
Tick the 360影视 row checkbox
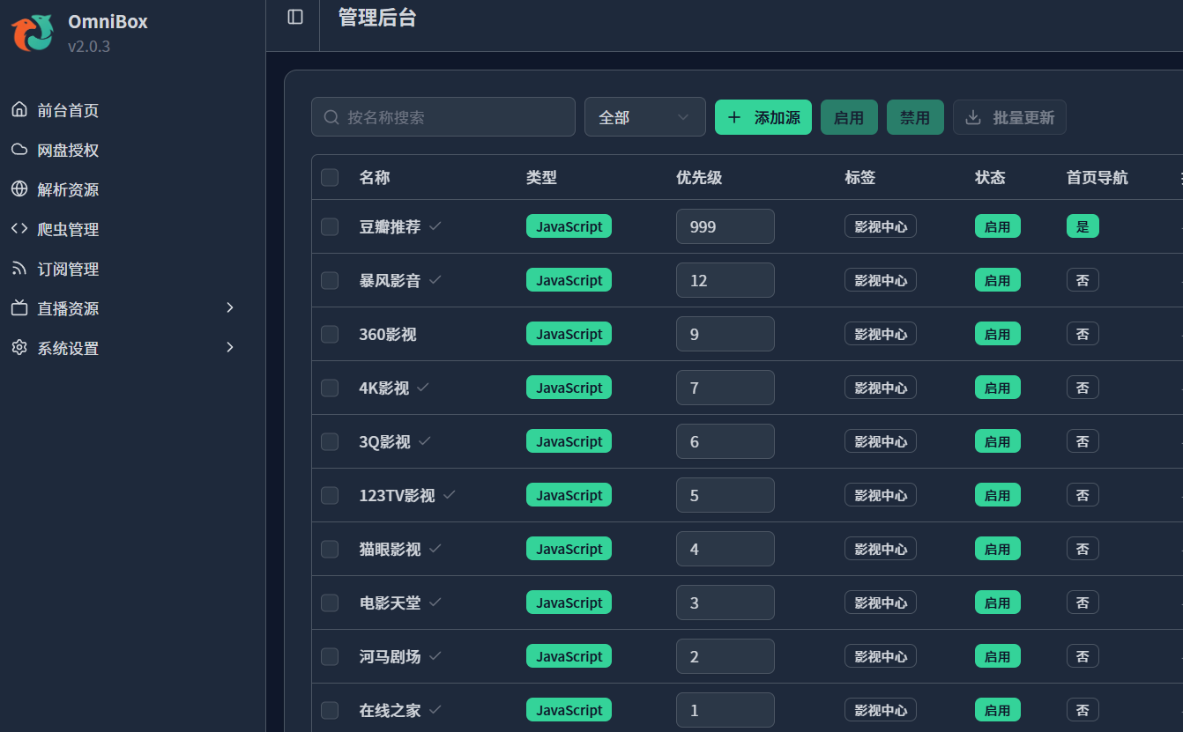[x=330, y=334]
